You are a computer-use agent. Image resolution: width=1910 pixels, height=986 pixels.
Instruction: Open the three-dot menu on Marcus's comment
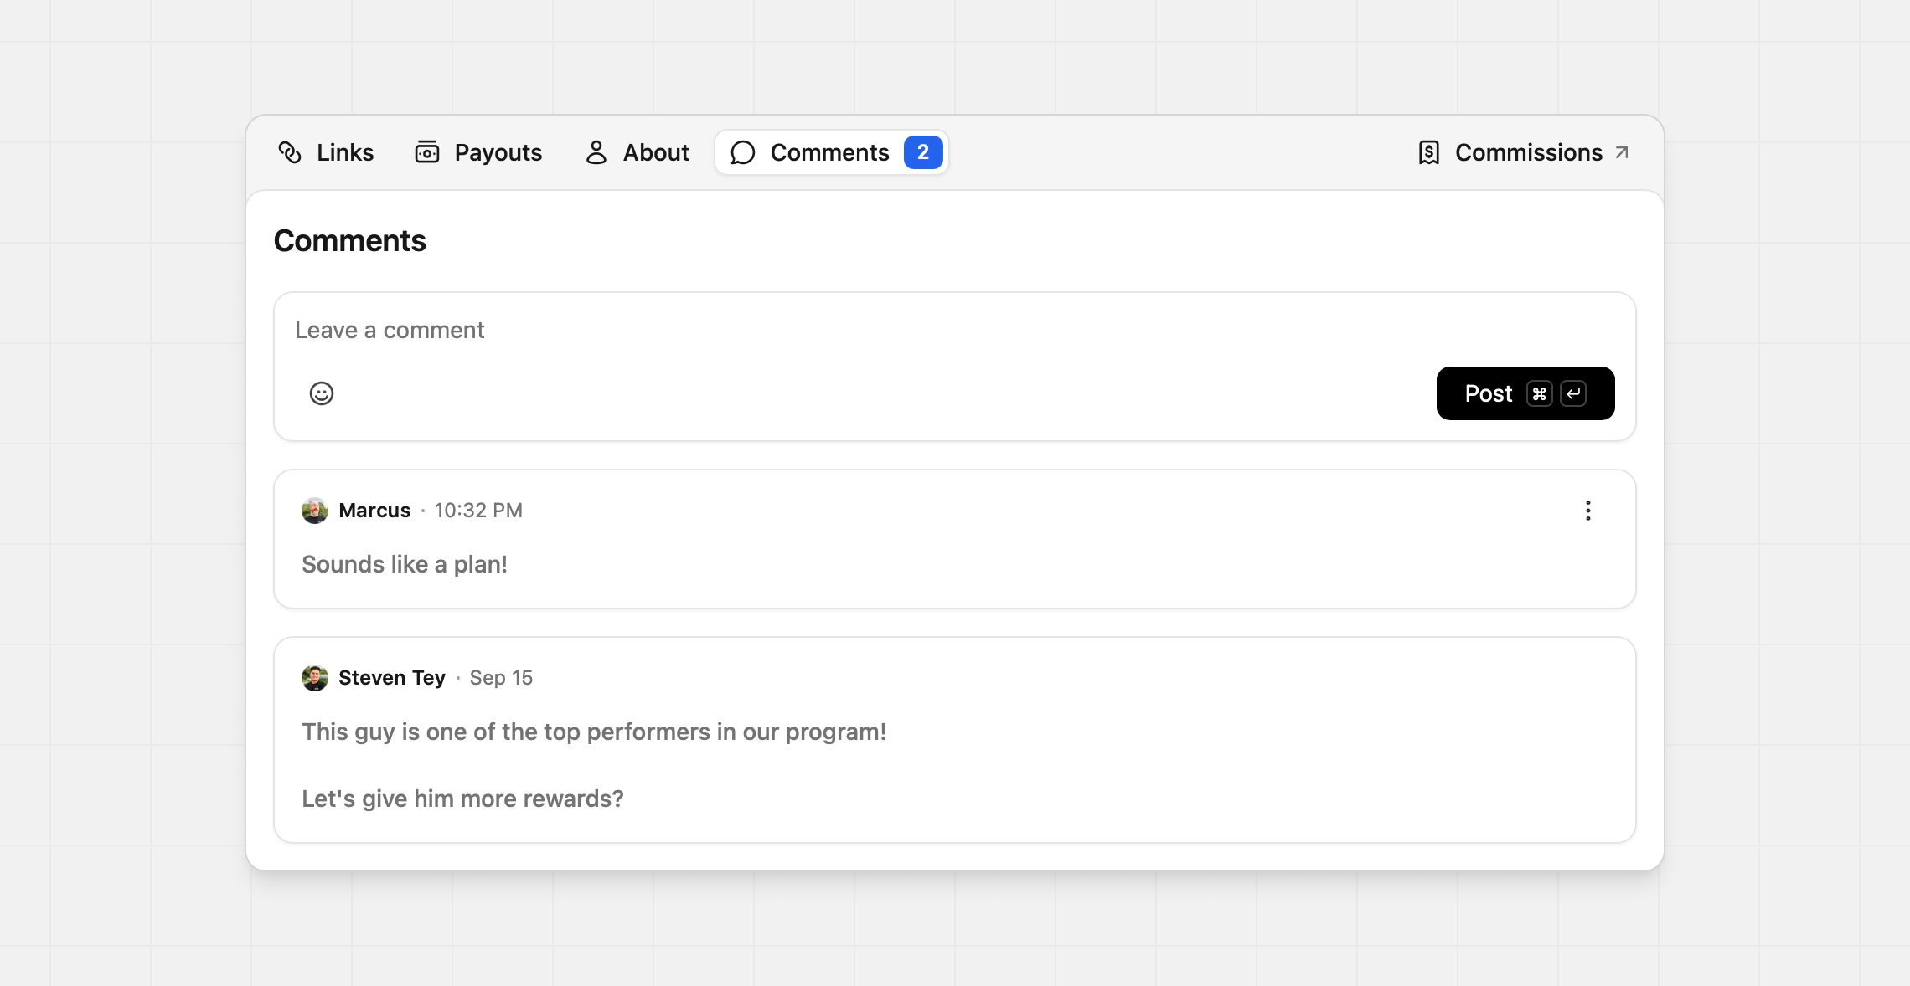[1587, 511]
